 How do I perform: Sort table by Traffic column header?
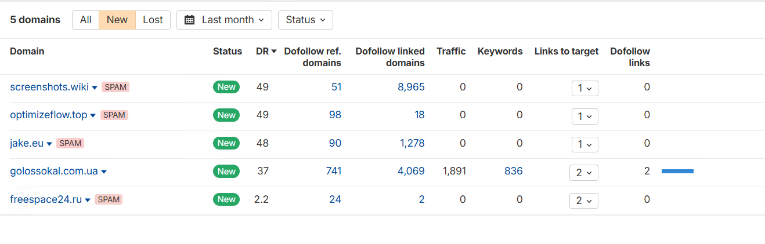[451, 51]
